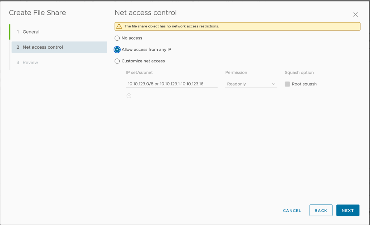Click the Permission column header

pyautogui.click(x=237, y=72)
